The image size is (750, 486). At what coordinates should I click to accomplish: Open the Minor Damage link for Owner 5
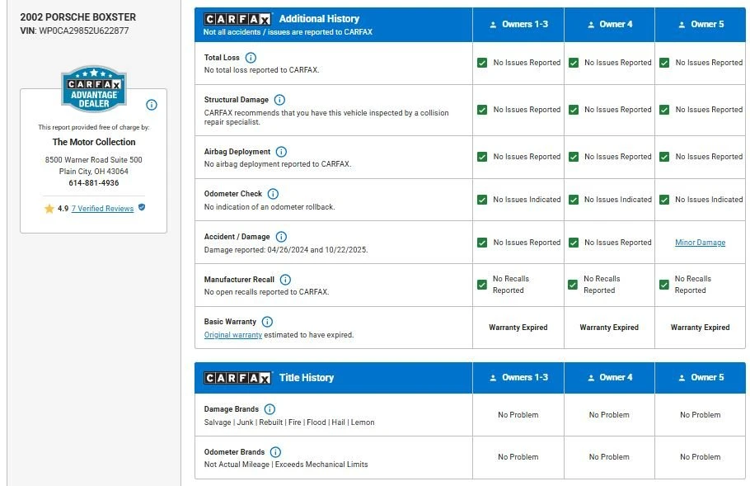pos(701,243)
